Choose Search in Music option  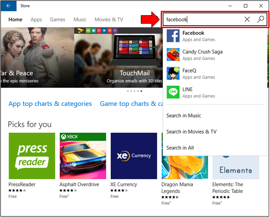[x=184, y=115]
